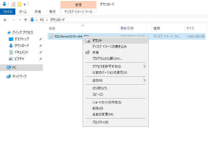Select the 管理 contextual tab header

tap(78, 5)
